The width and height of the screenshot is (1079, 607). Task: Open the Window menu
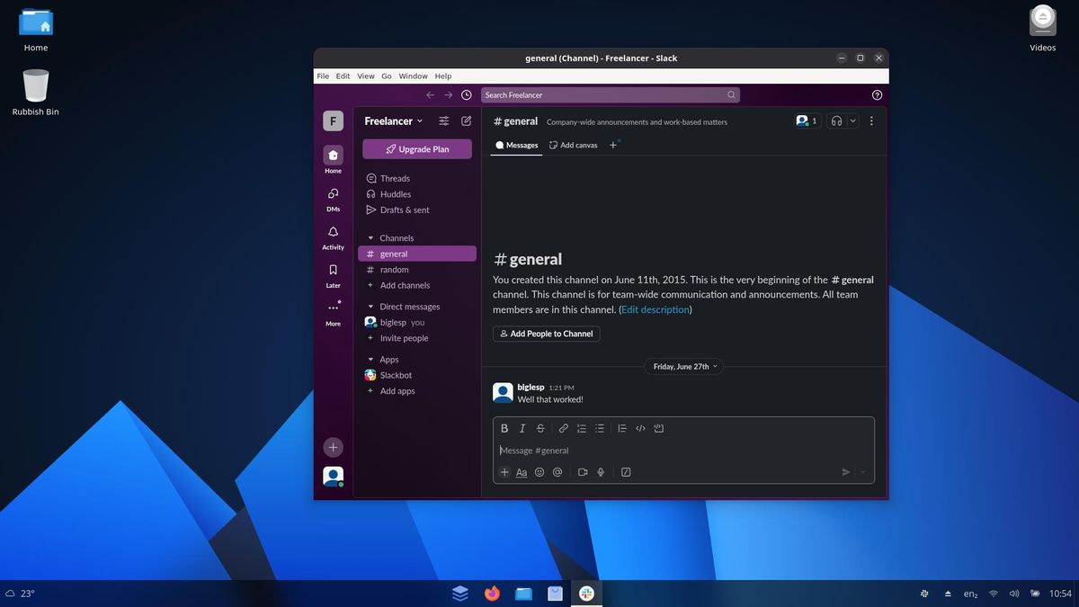413,76
